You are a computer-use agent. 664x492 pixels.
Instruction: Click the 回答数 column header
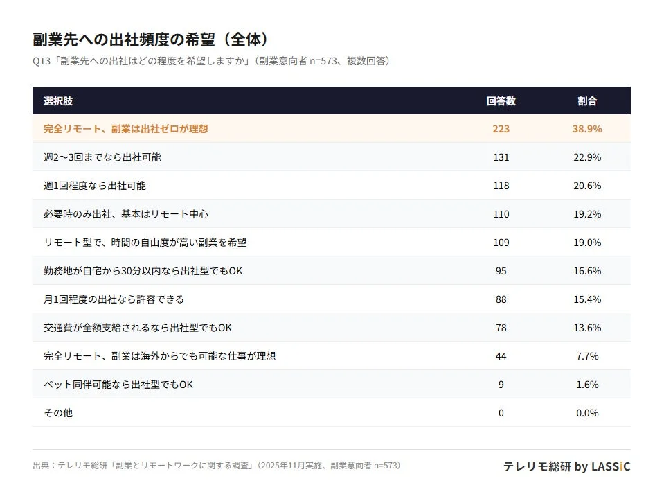click(x=501, y=101)
